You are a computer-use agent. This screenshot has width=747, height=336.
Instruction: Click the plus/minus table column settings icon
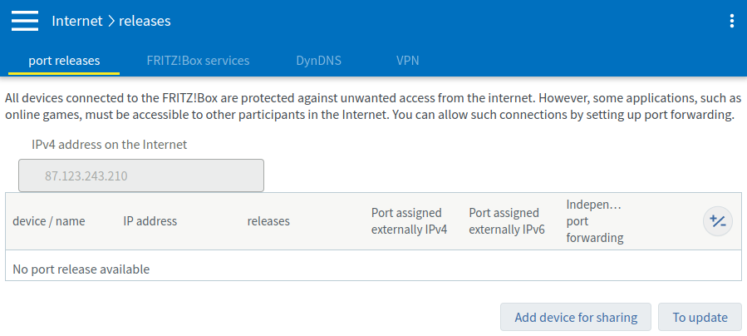click(x=718, y=221)
